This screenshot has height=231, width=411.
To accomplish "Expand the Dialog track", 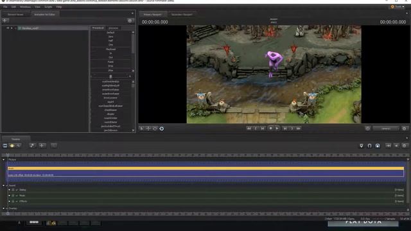I will click(x=10, y=190).
